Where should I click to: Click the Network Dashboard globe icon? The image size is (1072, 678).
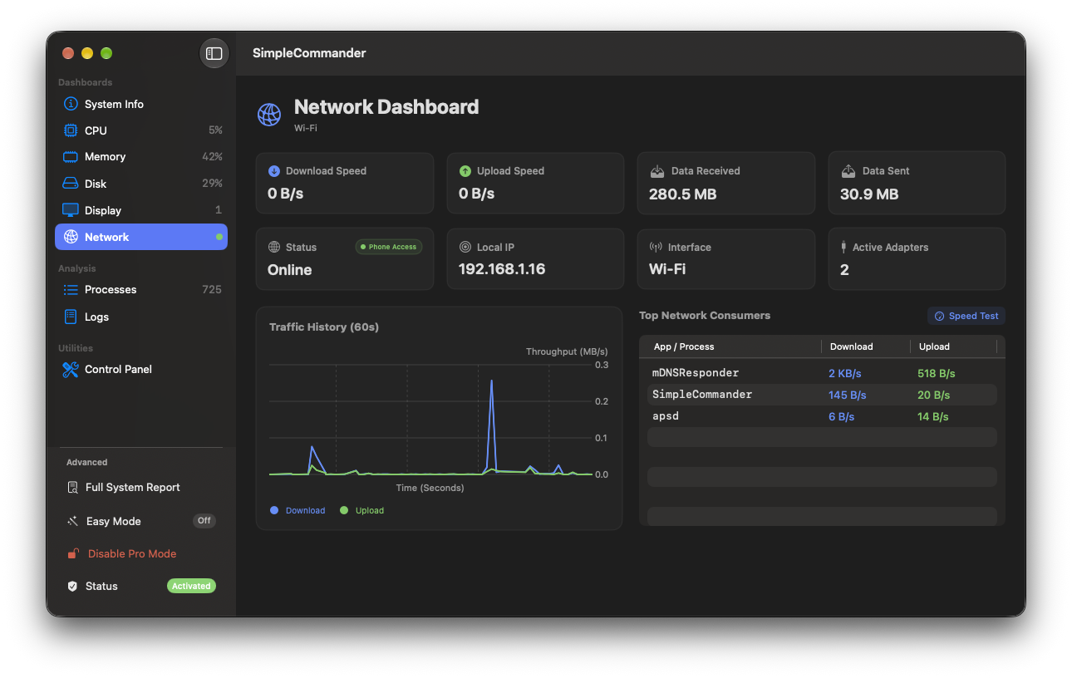pos(269,115)
